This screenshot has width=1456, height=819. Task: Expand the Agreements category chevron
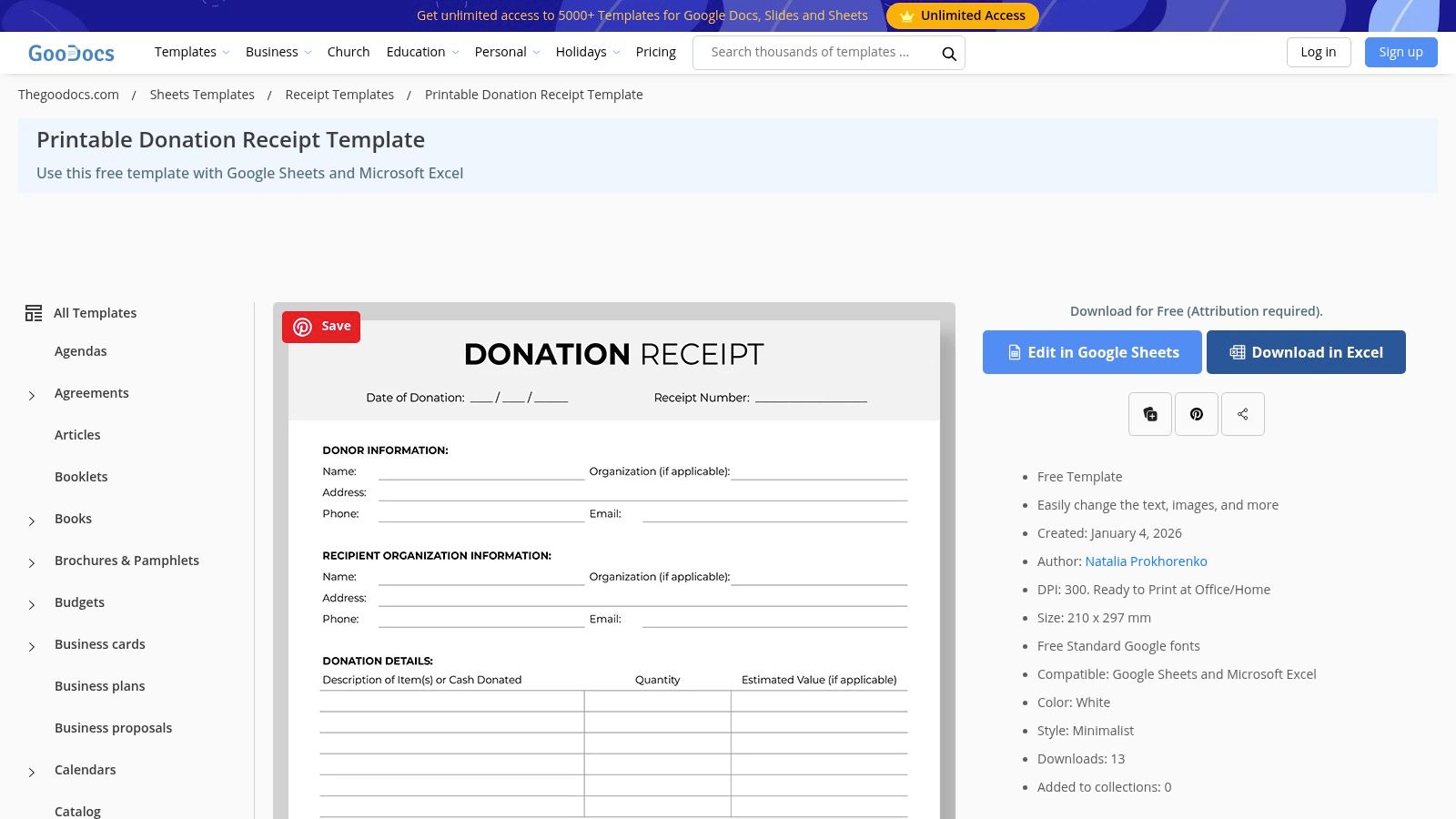(31, 395)
